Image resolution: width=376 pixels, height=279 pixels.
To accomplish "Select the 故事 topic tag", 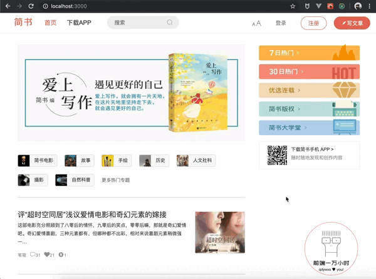I will (x=80, y=160).
